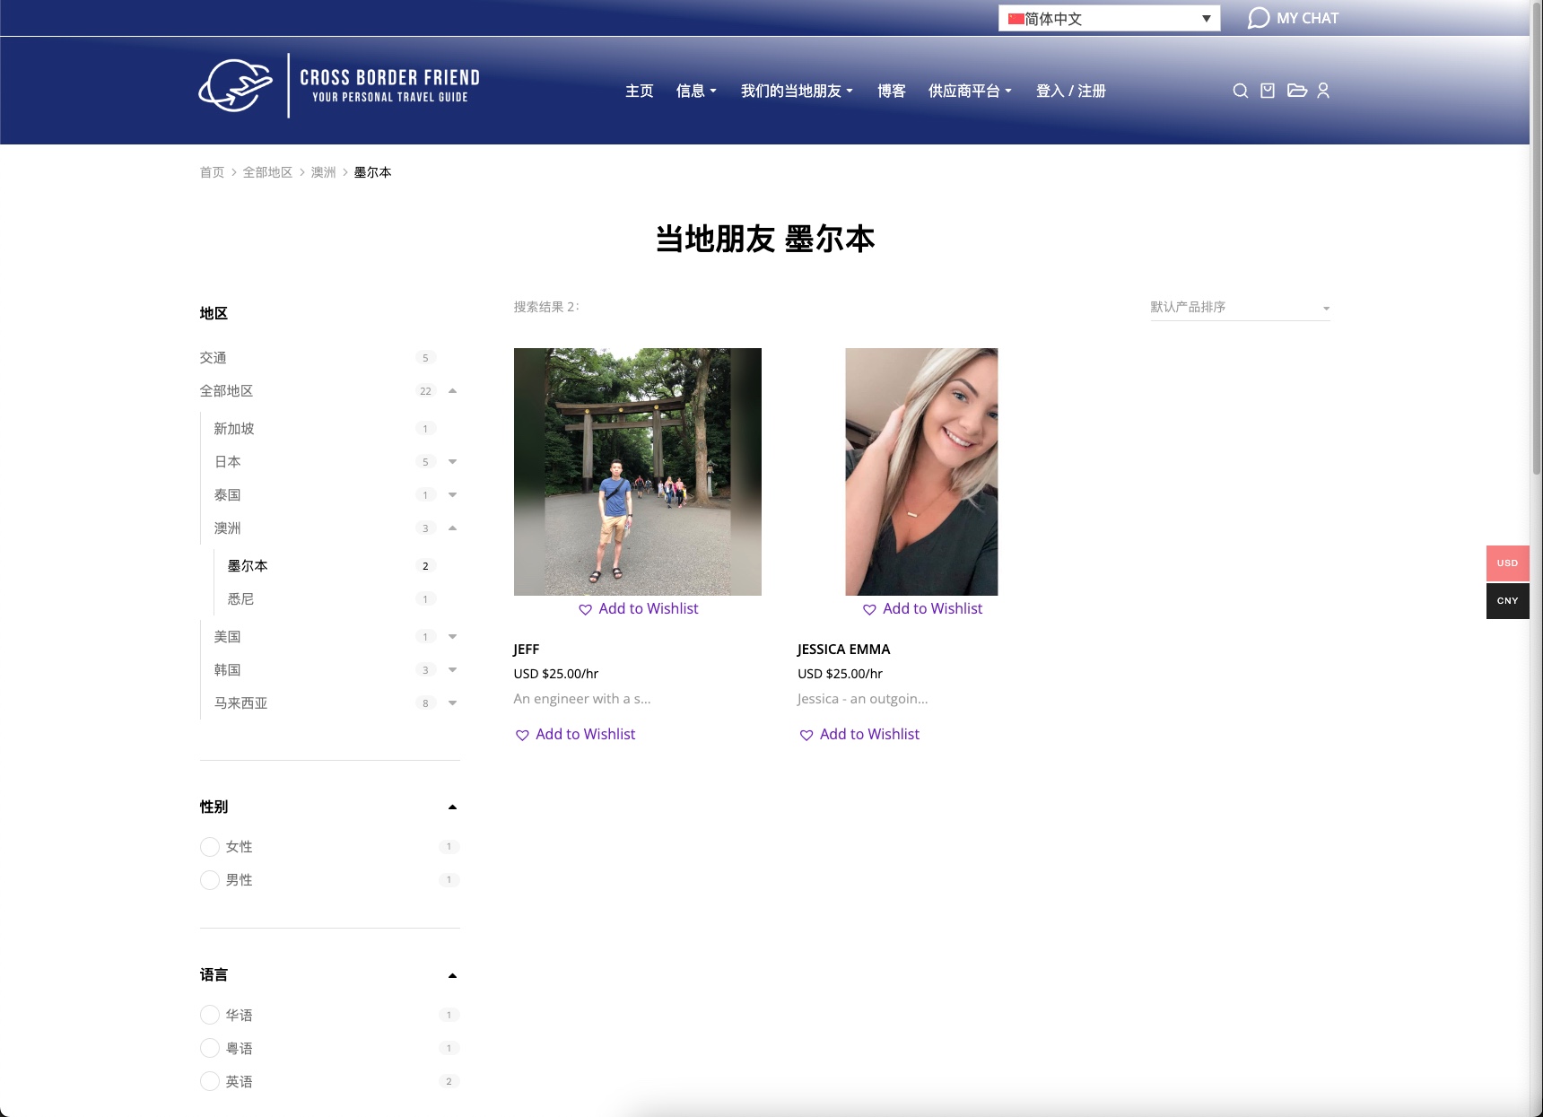Viewport: 1543px width, 1117px height.
Task: Collapse the 性别 filter section
Action: 452,807
